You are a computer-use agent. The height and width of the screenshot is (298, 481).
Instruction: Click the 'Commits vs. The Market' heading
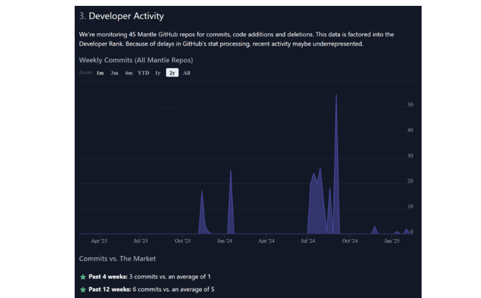(x=118, y=259)
